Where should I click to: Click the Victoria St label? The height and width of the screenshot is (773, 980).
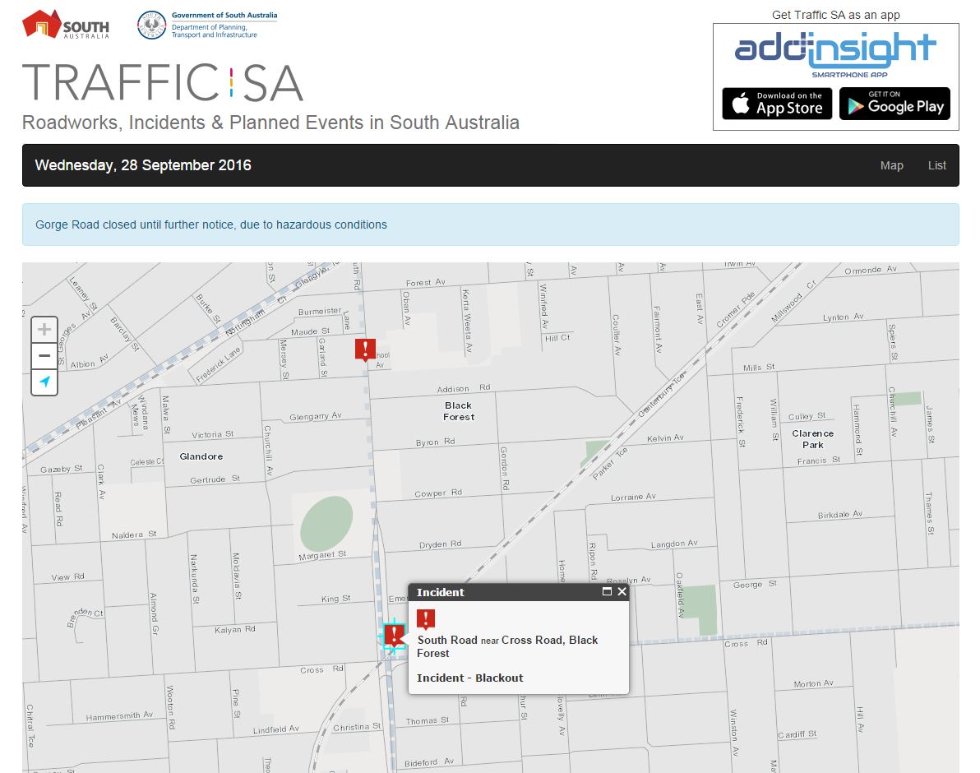tap(212, 434)
